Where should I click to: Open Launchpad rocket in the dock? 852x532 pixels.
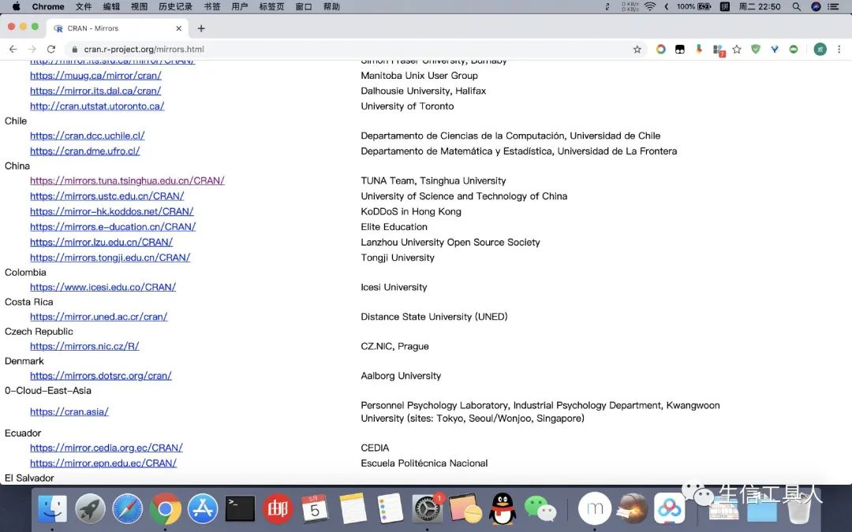click(90, 509)
